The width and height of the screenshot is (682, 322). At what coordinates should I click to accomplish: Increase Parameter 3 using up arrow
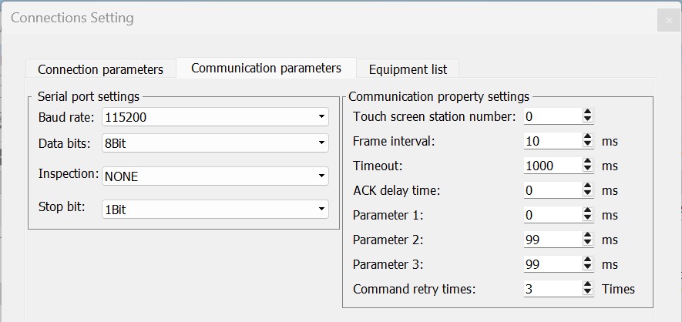click(588, 260)
